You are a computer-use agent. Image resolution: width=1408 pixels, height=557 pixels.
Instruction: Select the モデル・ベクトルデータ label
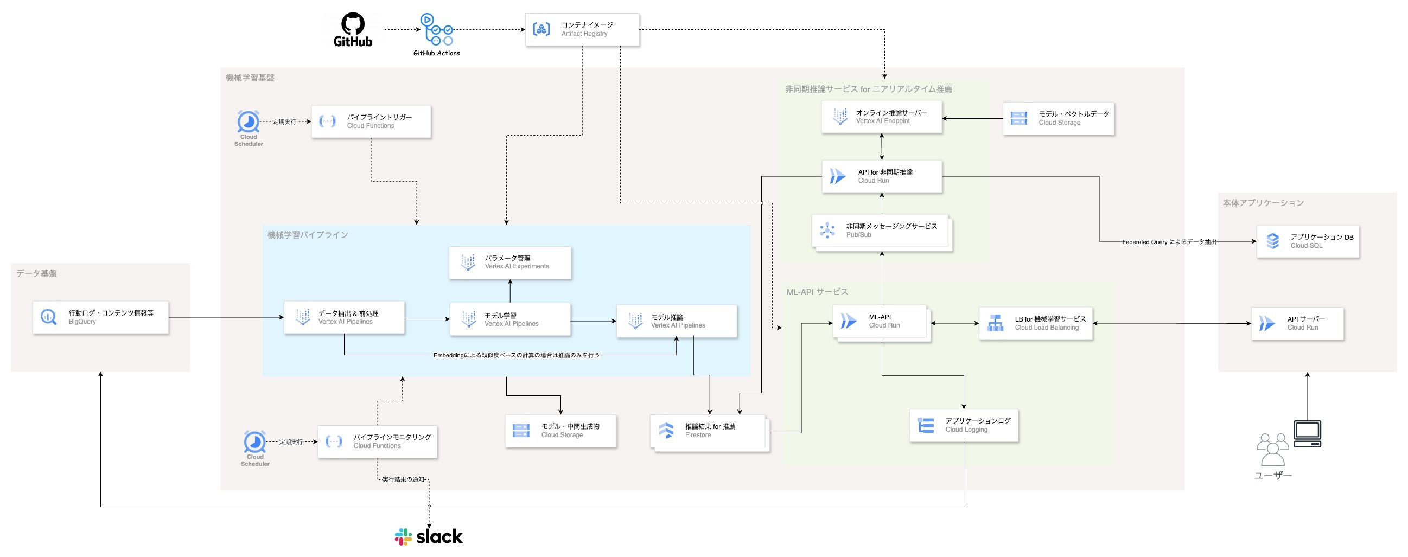point(1074,114)
